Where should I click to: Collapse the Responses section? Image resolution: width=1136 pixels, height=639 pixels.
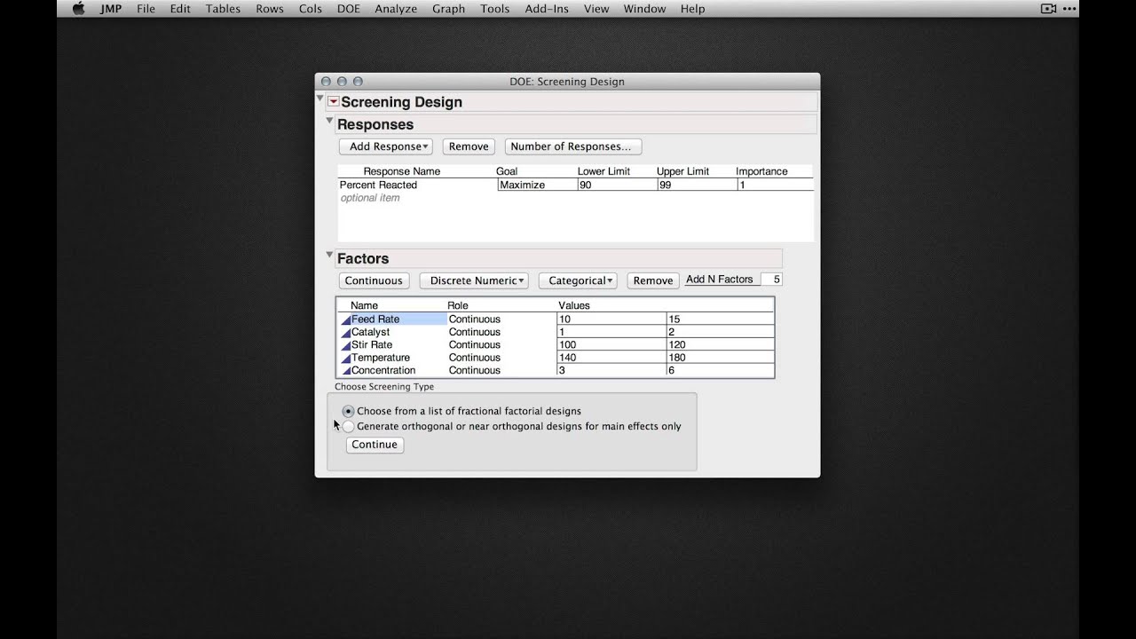pyautogui.click(x=329, y=121)
